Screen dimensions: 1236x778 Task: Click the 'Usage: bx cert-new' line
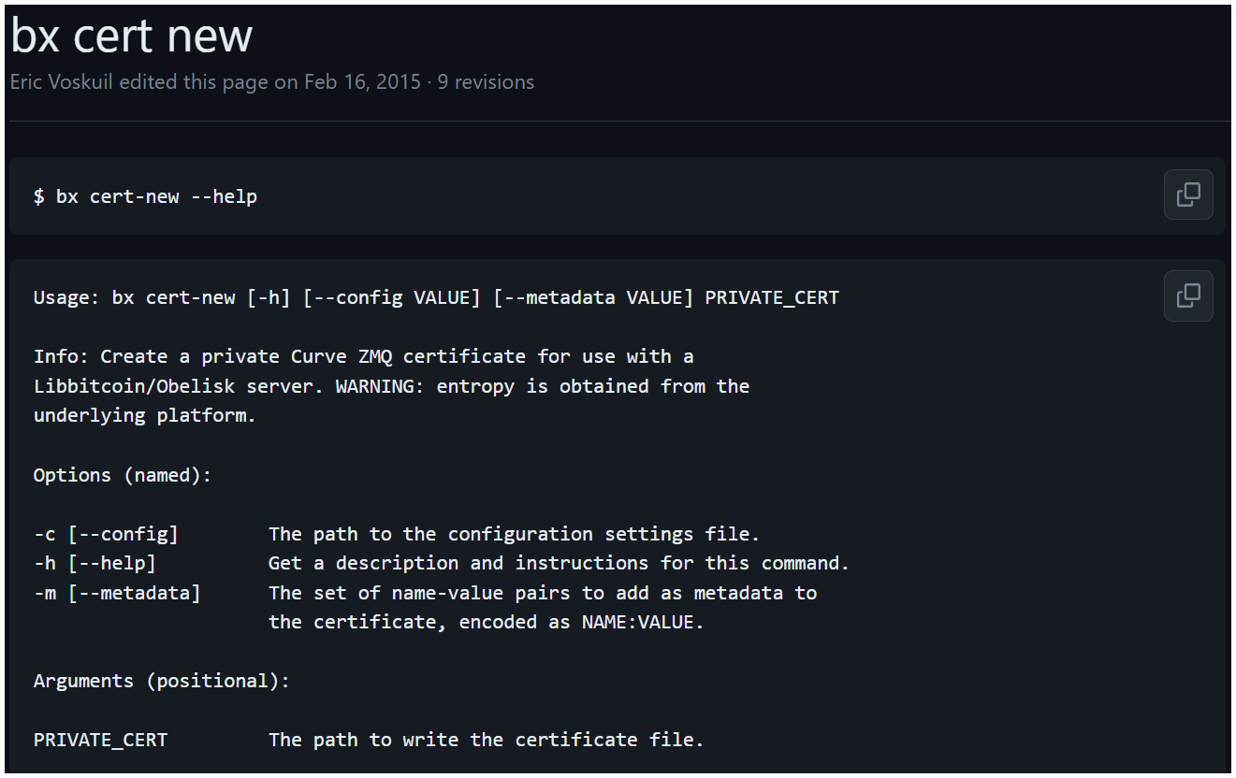click(436, 297)
